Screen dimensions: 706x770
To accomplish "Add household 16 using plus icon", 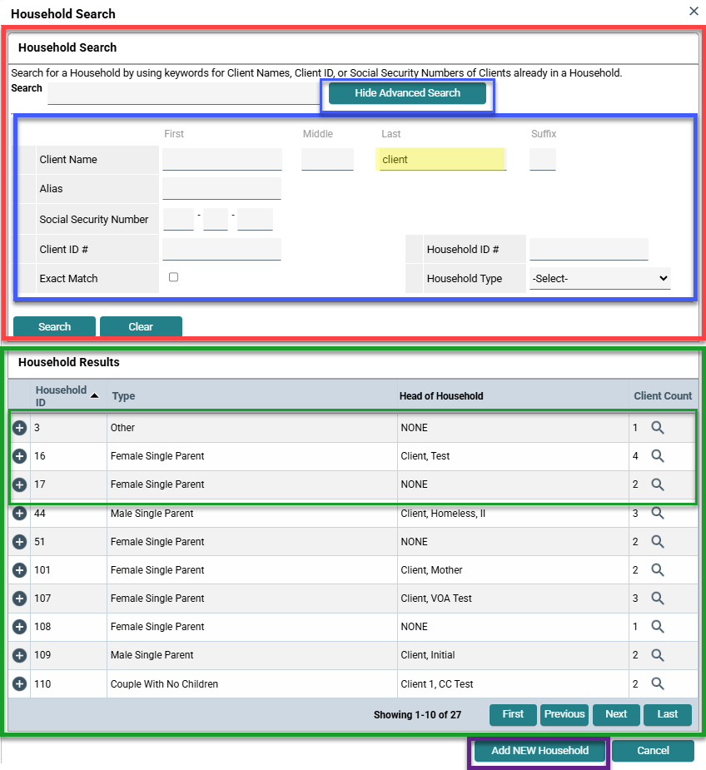I will pyautogui.click(x=20, y=456).
